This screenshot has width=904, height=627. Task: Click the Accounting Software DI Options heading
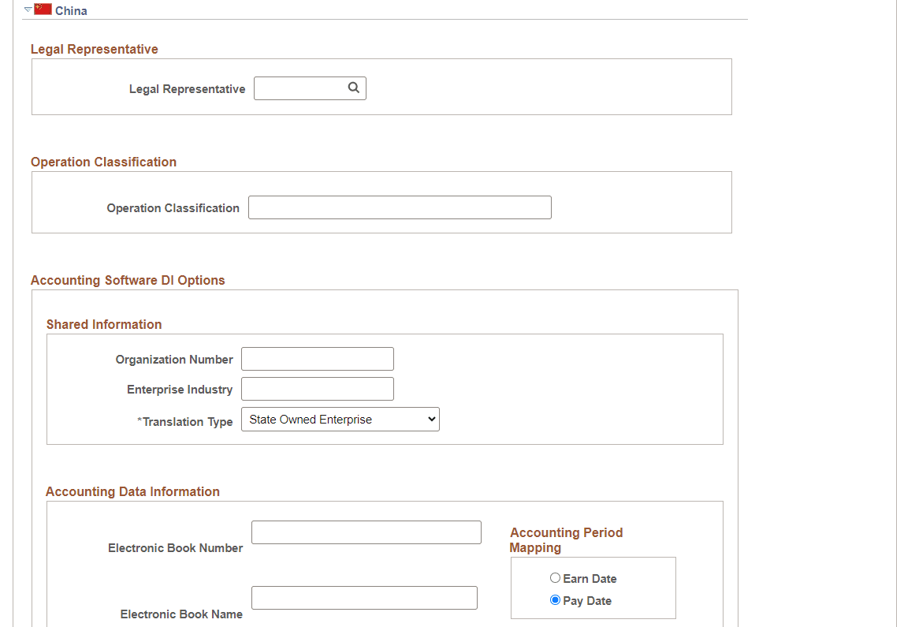(128, 280)
